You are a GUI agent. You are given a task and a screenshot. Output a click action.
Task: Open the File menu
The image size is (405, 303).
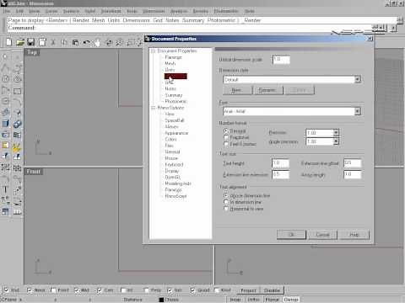[7, 11]
